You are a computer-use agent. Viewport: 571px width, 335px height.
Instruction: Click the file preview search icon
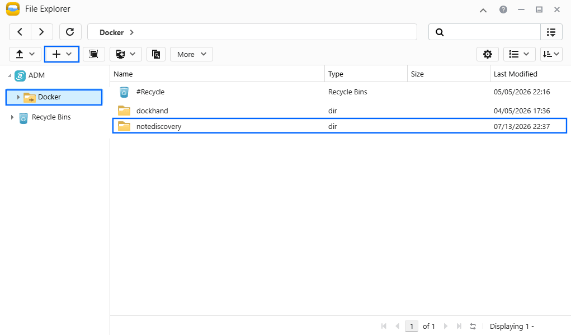pos(156,54)
